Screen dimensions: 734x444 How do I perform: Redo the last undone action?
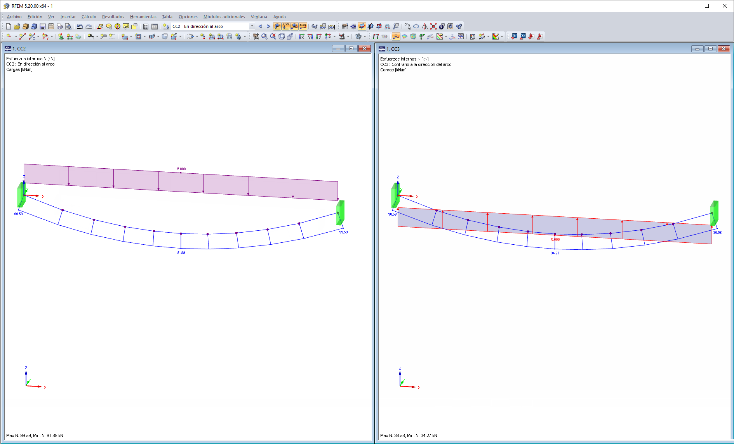tap(89, 26)
